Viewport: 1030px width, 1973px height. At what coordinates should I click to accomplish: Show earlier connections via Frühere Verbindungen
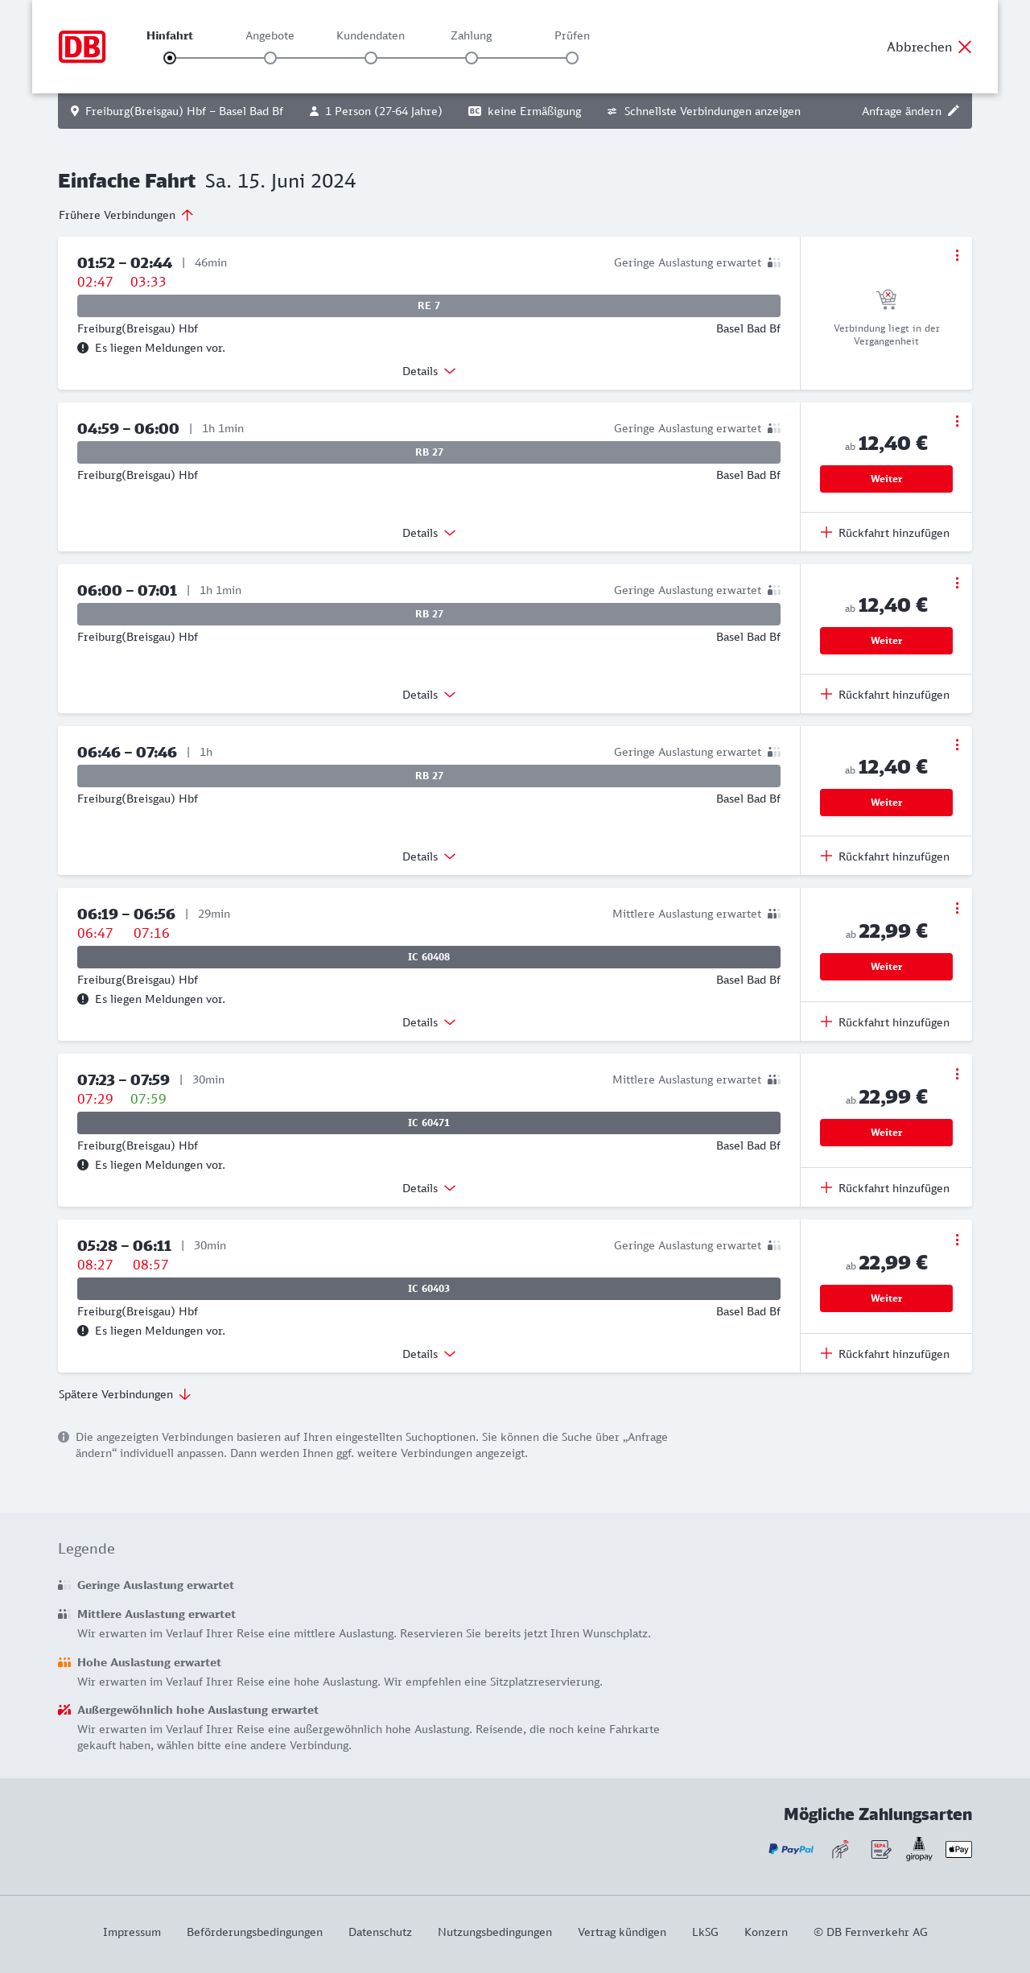[126, 215]
